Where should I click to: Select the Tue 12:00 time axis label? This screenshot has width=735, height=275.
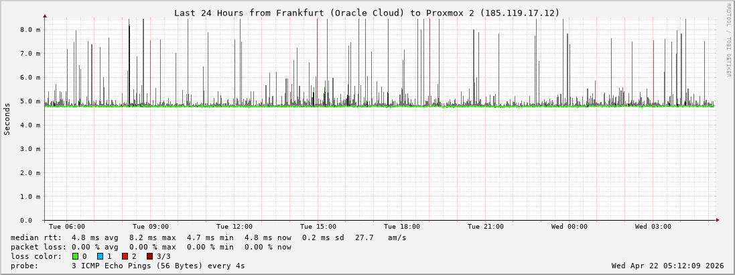pos(235,227)
